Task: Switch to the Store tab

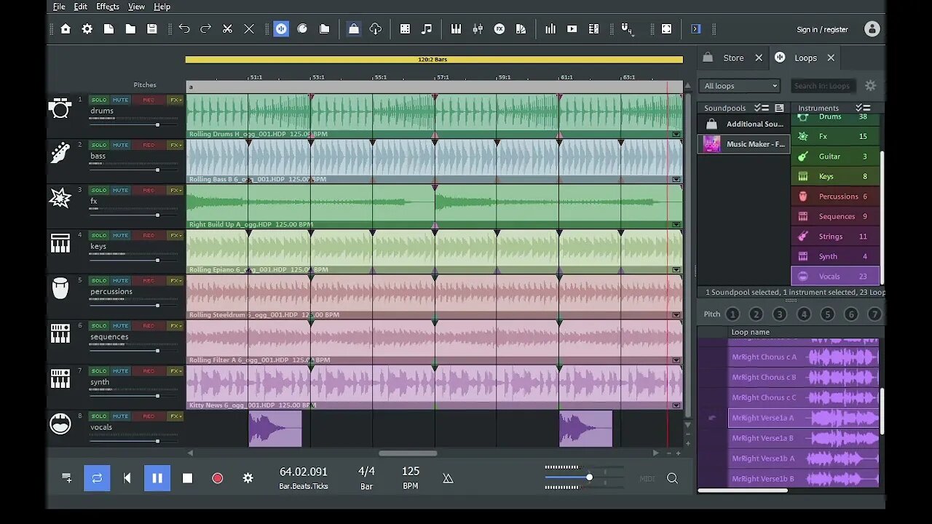Action: (733, 57)
